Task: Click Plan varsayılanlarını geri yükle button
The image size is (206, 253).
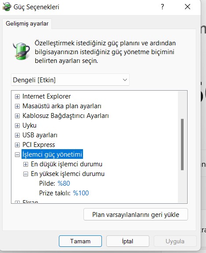Action: [x=136, y=214]
